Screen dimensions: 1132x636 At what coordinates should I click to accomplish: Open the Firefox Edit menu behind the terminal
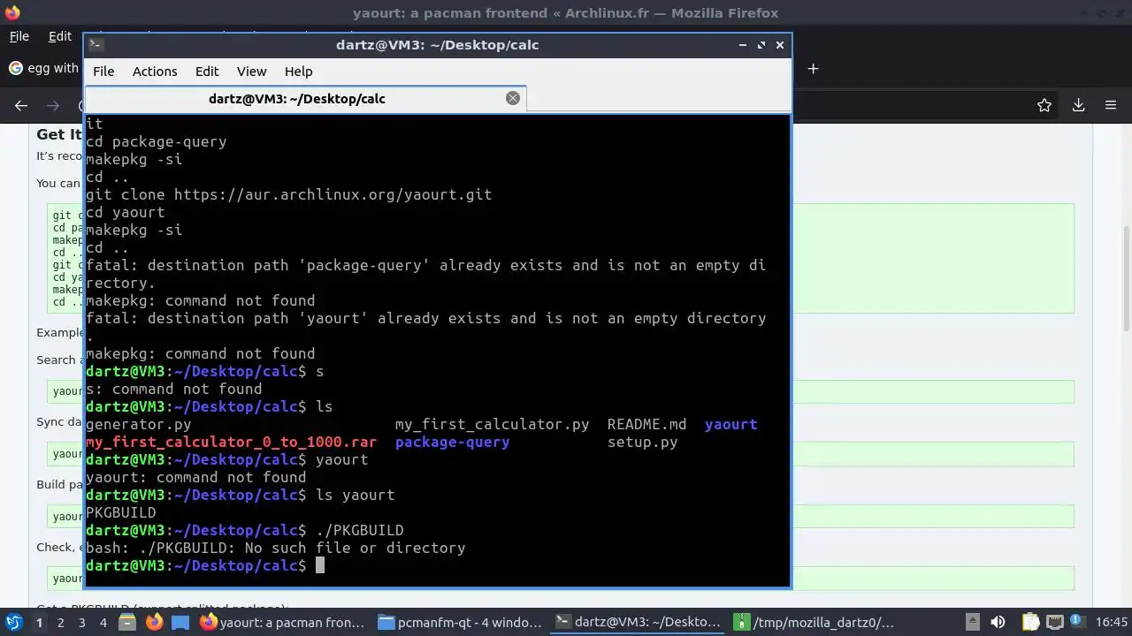click(60, 36)
